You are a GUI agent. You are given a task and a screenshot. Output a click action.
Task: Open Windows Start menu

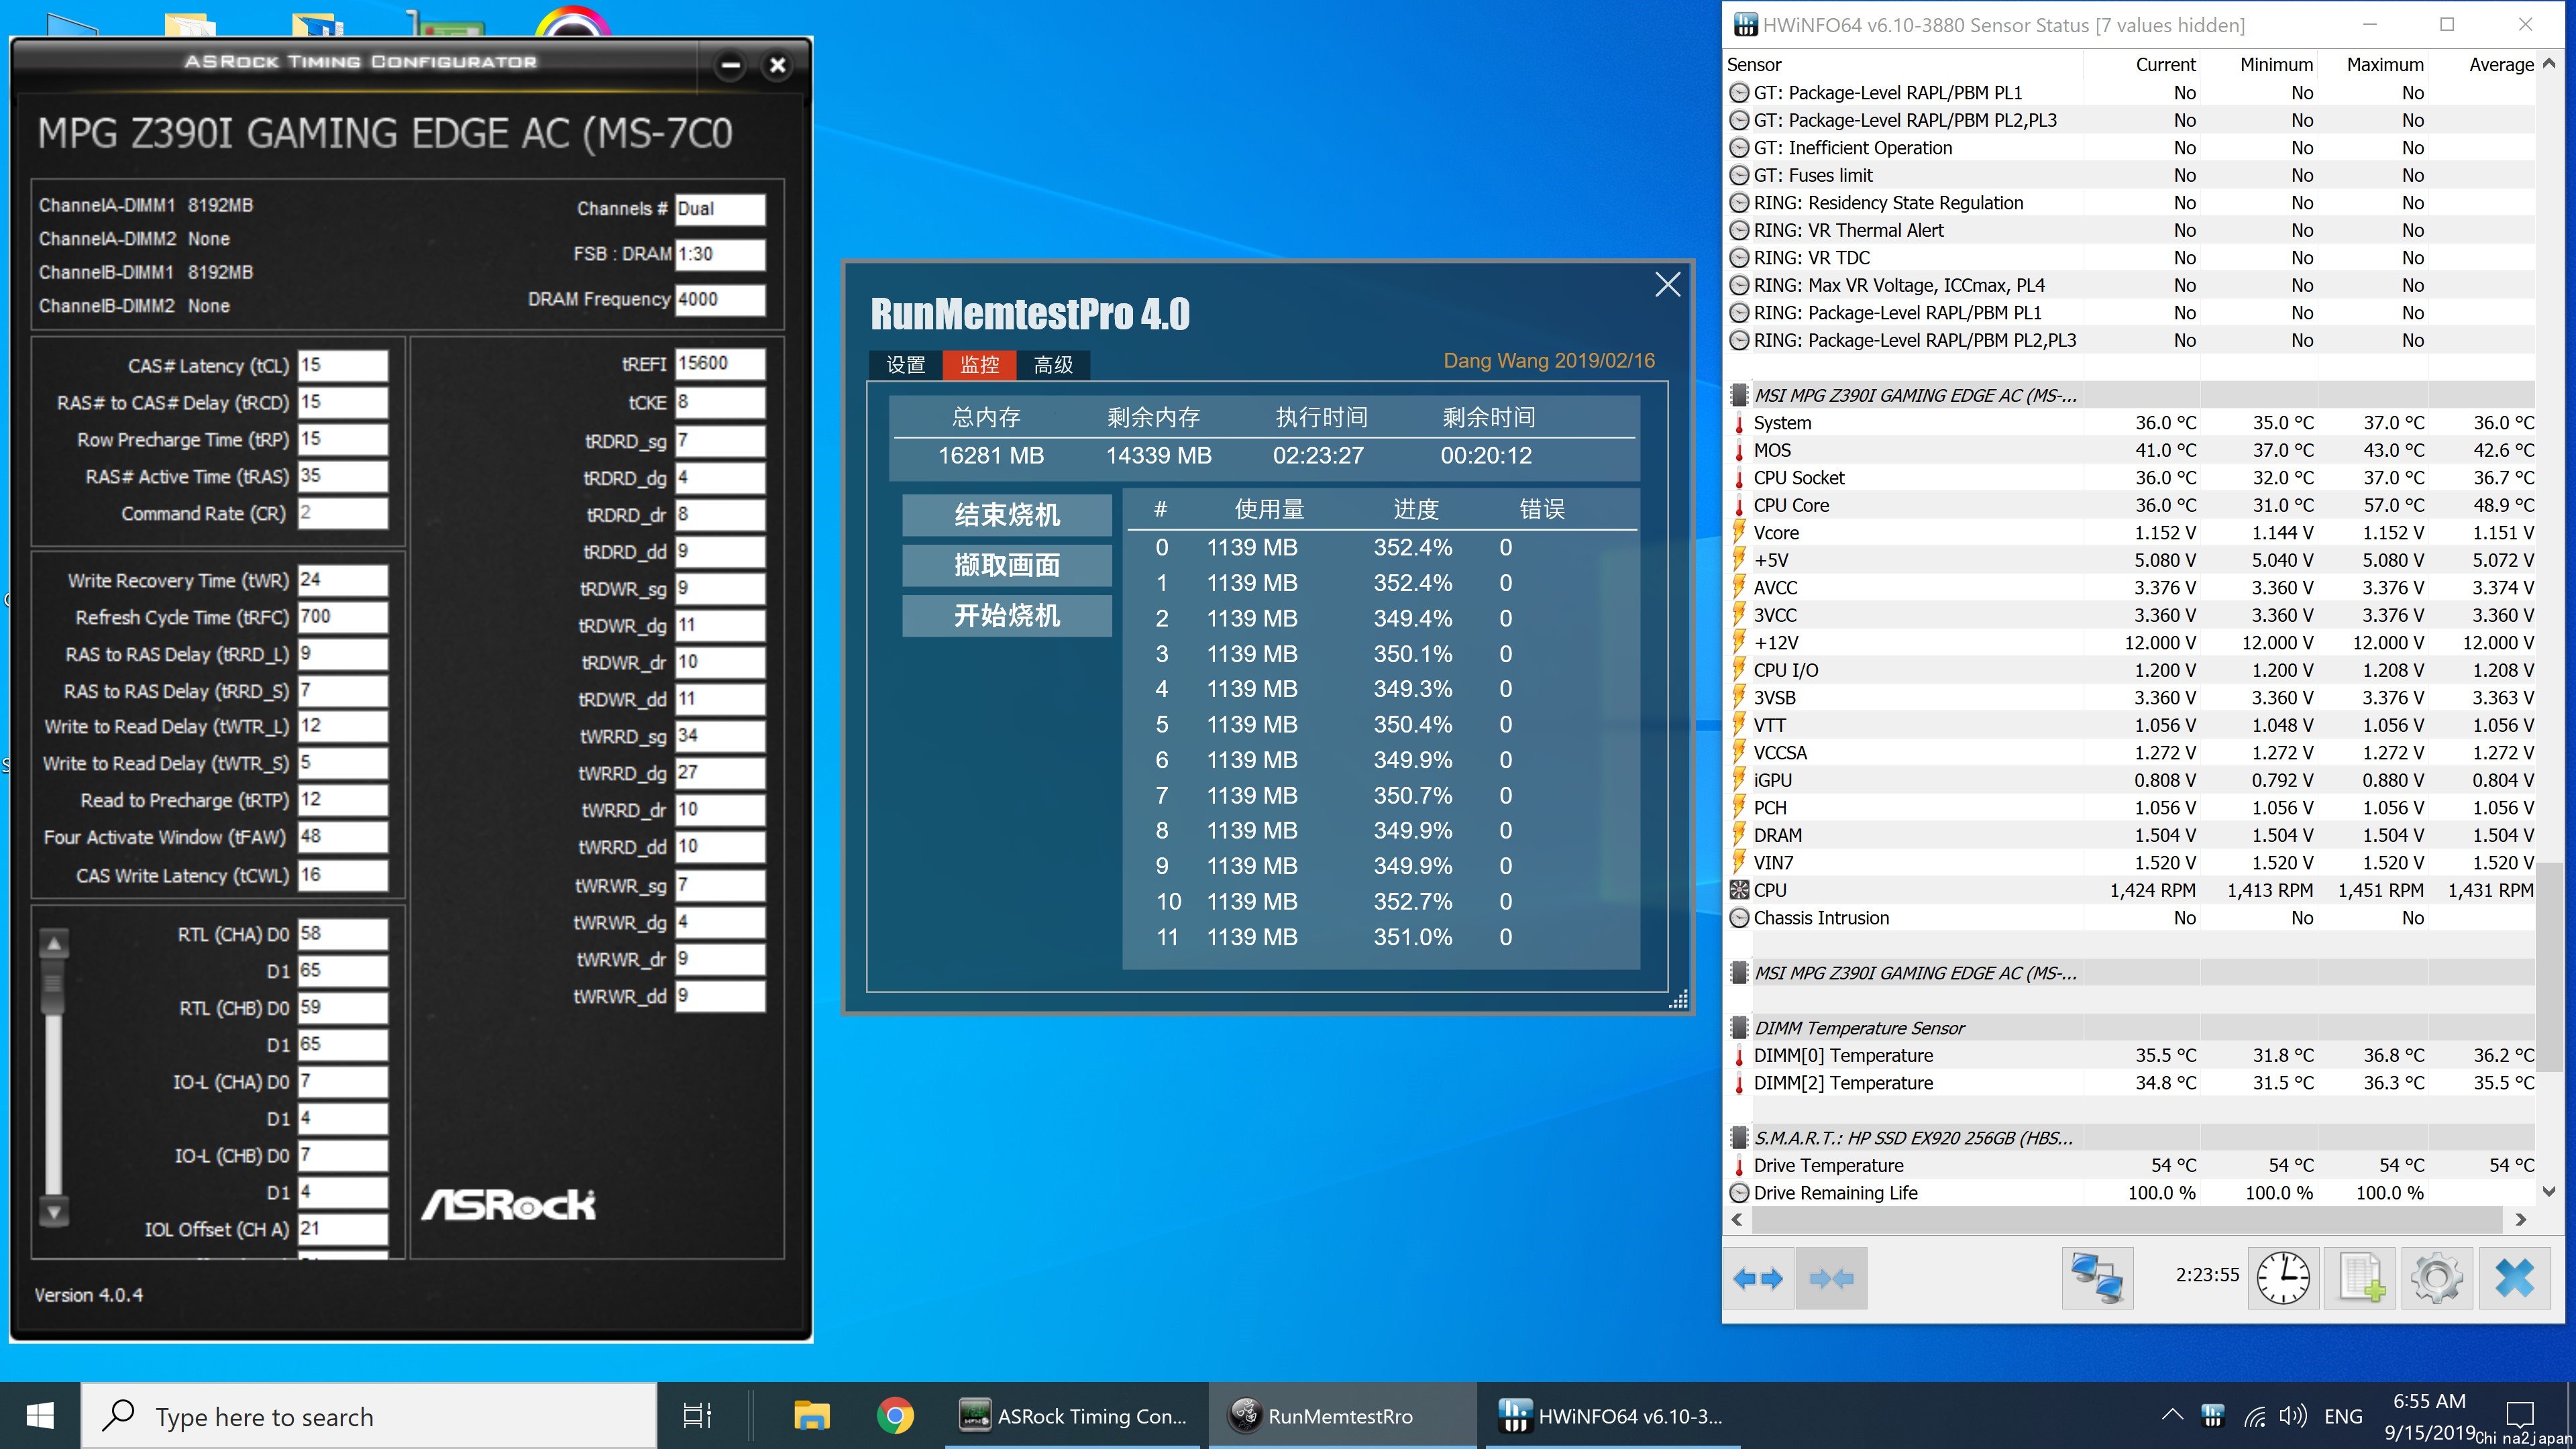pos(40,1416)
